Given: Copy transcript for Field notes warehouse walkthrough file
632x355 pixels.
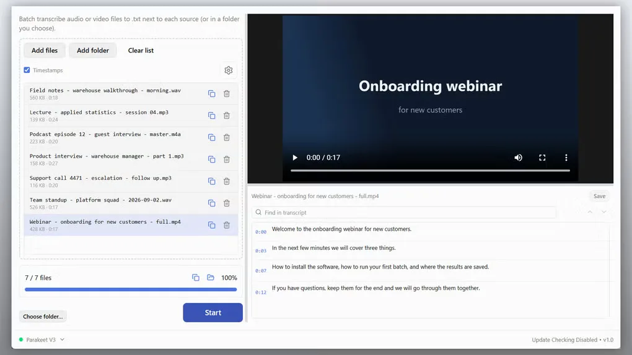Looking at the screenshot, I should [x=212, y=94].
